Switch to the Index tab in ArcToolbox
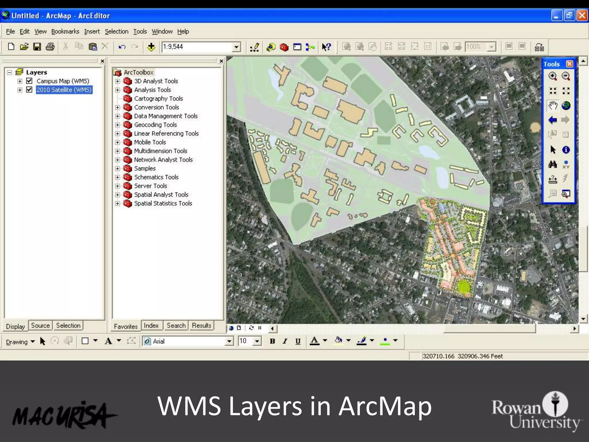Screen dimensions: 589x442 coord(151,325)
